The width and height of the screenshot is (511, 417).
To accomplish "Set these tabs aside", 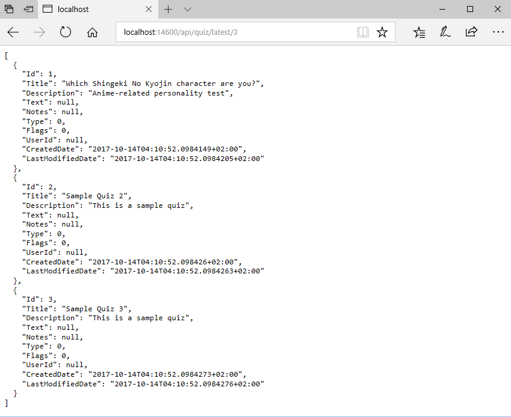I will click(28, 9).
